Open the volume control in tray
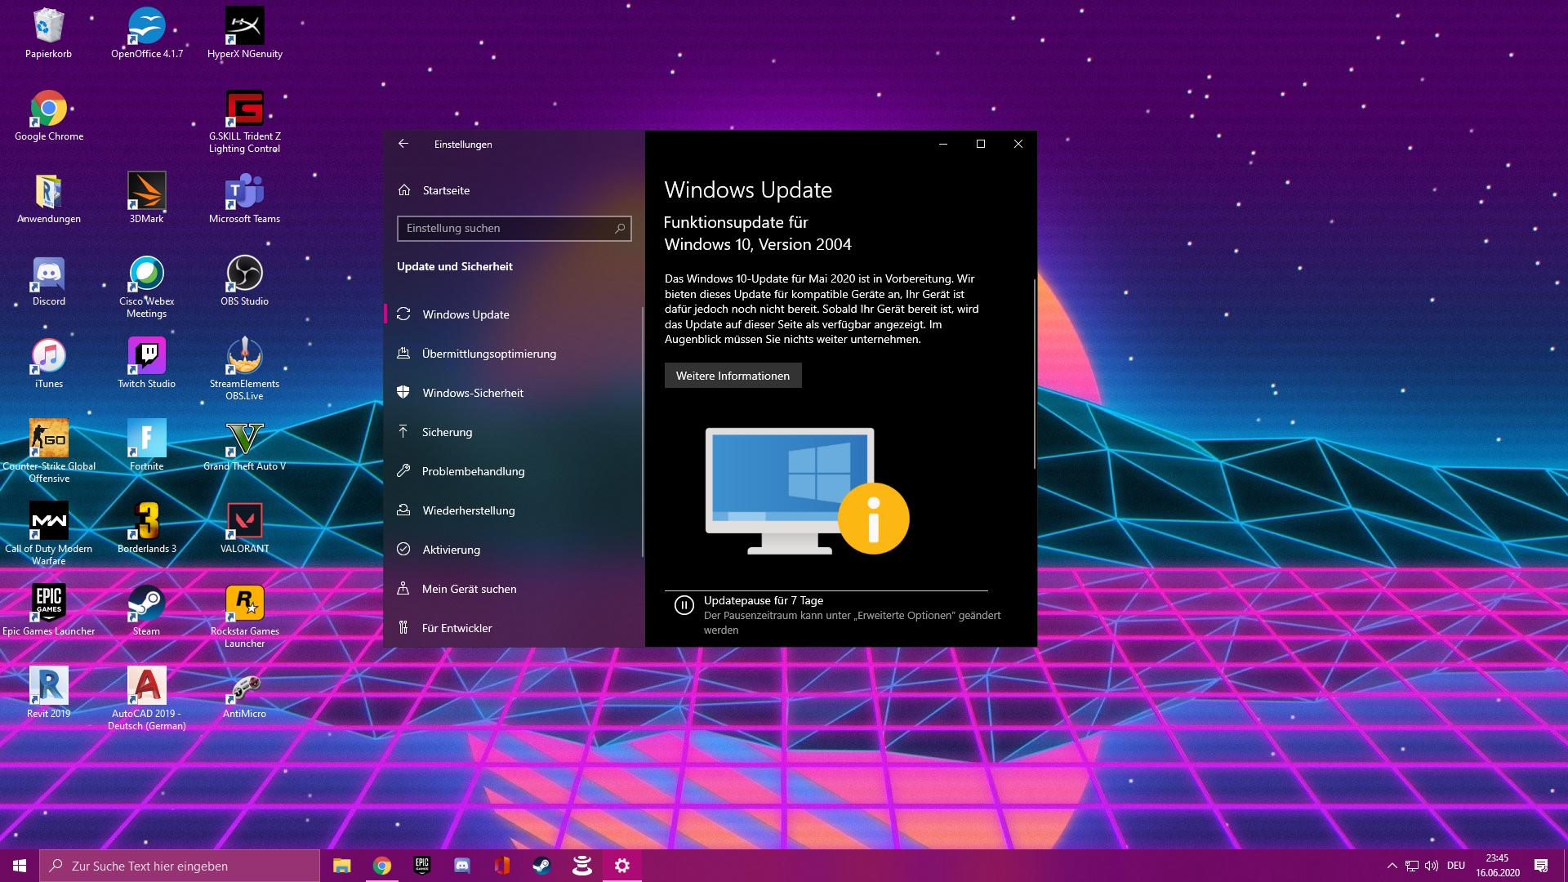Screen dimensions: 1568x882 click(1432, 866)
